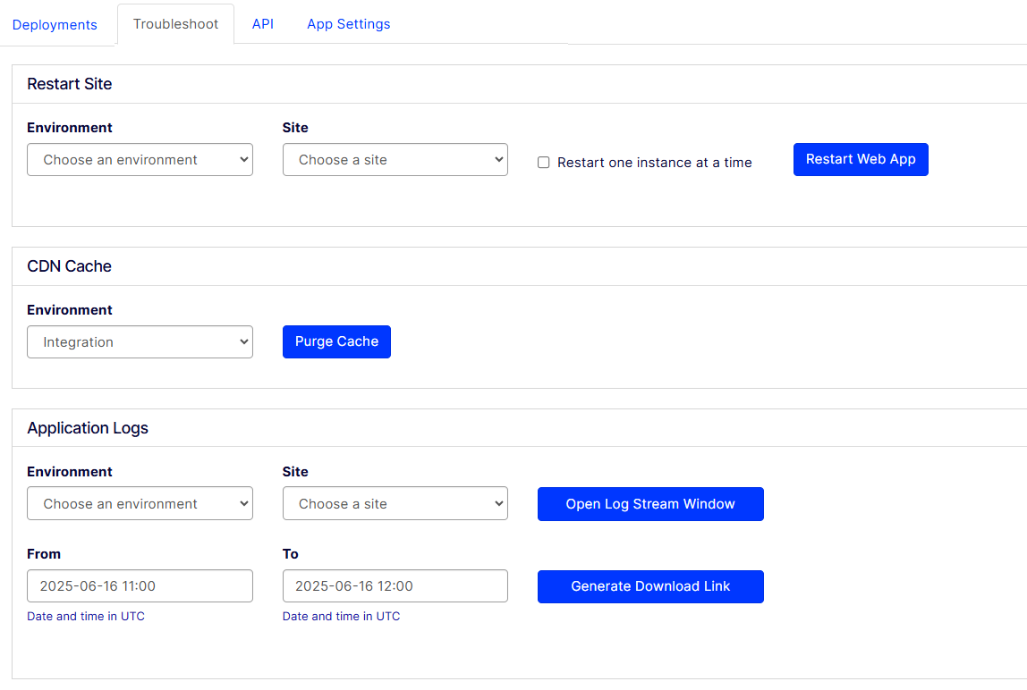Image resolution: width=1027 pixels, height=690 pixels.
Task: Open the Application Logs site dropdown
Action: [x=395, y=503]
